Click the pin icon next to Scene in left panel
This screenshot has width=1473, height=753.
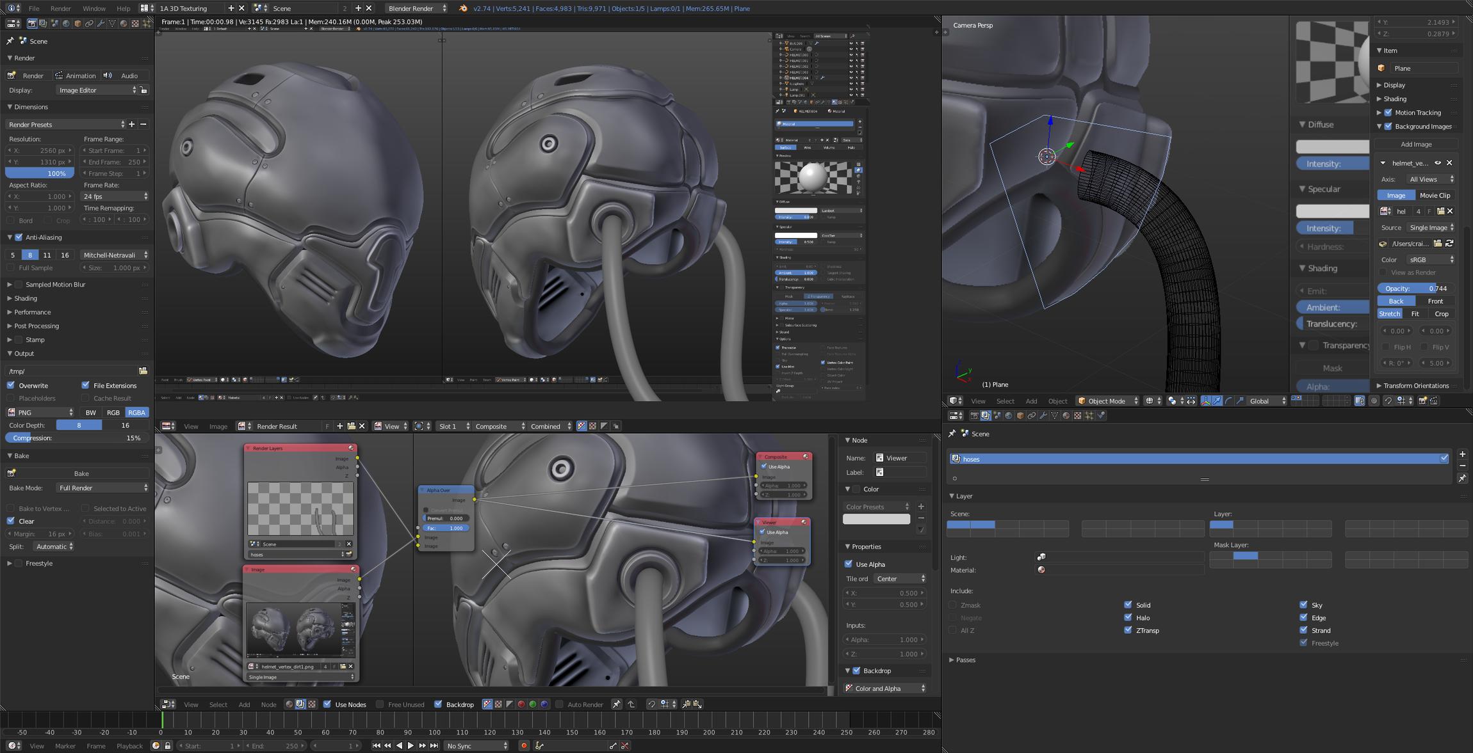10,41
